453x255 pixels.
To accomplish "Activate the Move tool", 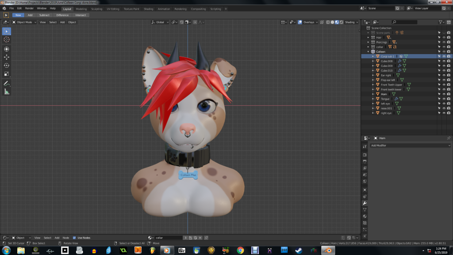I will point(7,57).
